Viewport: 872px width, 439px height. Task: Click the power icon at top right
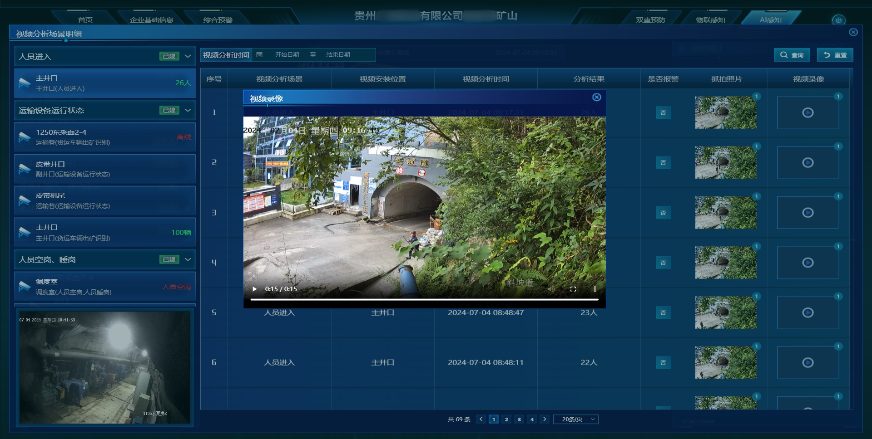(x=838, y=20)
